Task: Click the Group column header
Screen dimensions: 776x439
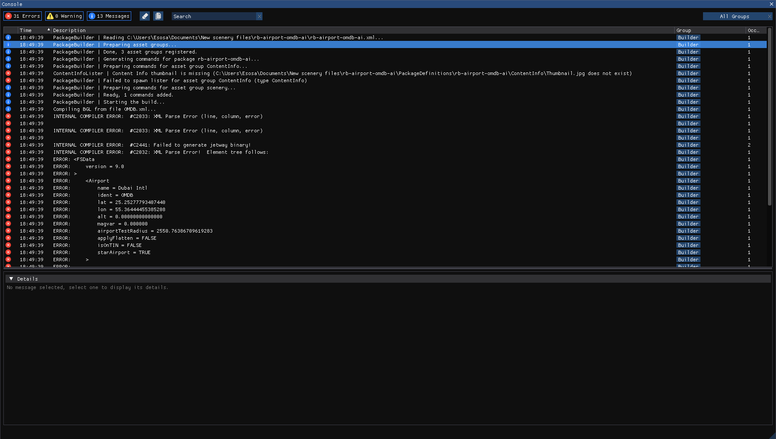Action: 684,30
